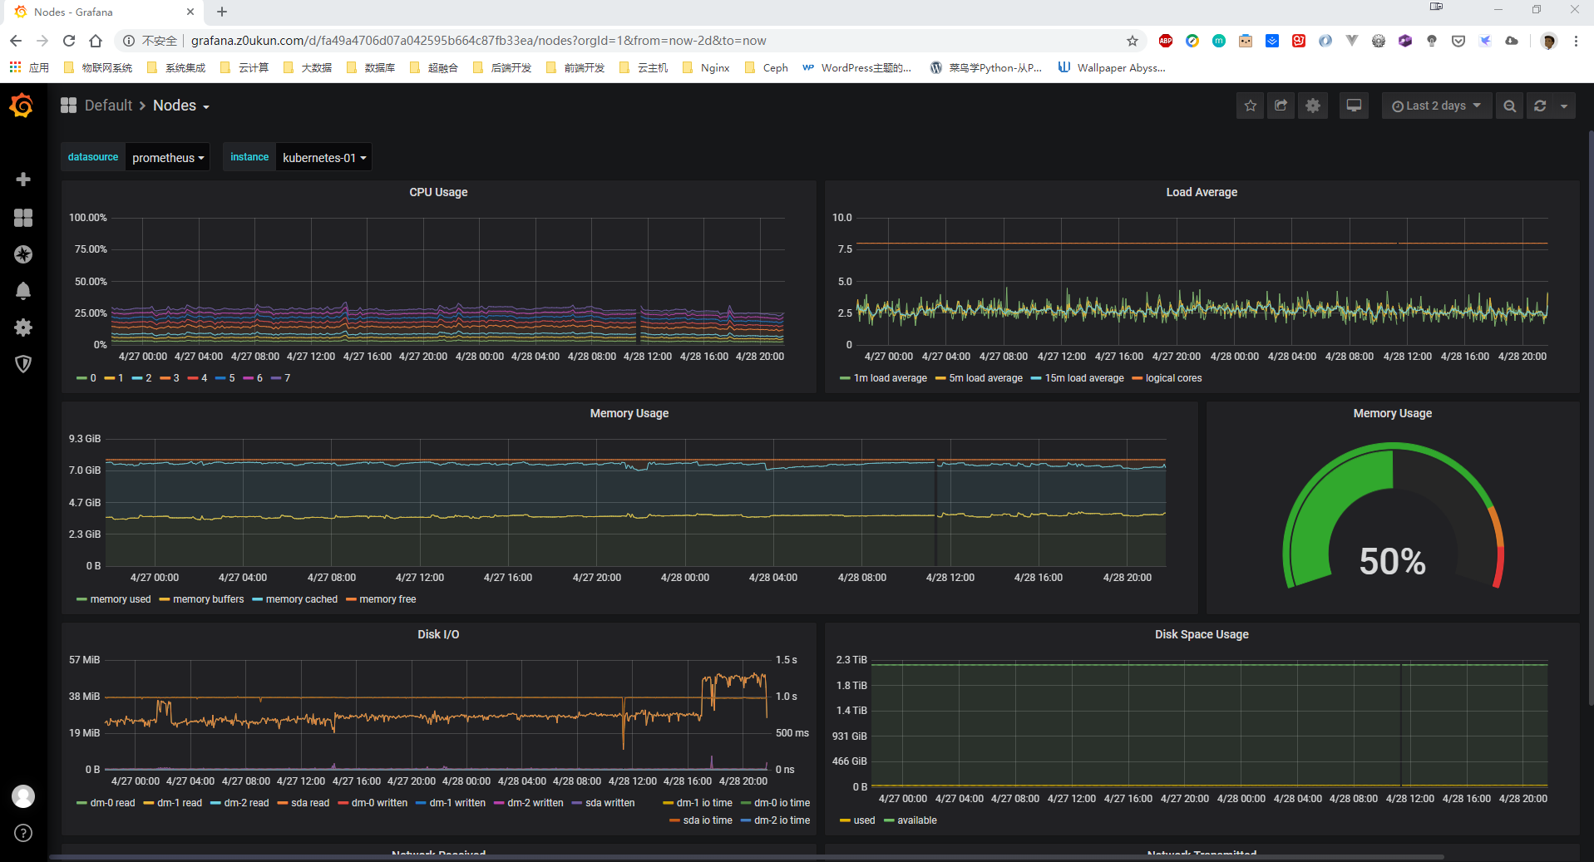
Task: Open the WordPress主题 bookmark
Action: click(856, 68)
